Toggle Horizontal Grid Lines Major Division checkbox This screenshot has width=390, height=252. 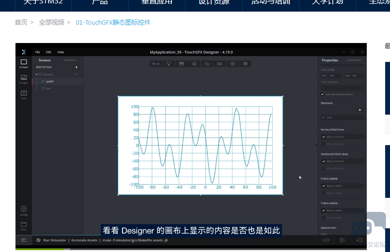(324, 162)
